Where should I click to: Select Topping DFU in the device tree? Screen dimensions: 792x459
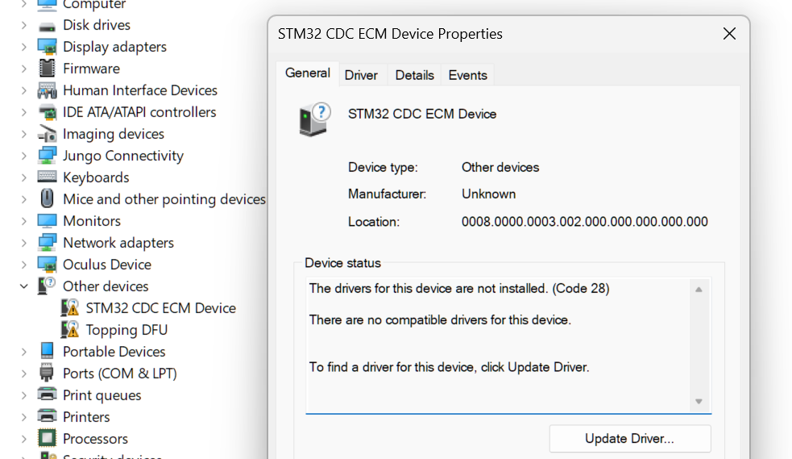[x=126, y=330]
